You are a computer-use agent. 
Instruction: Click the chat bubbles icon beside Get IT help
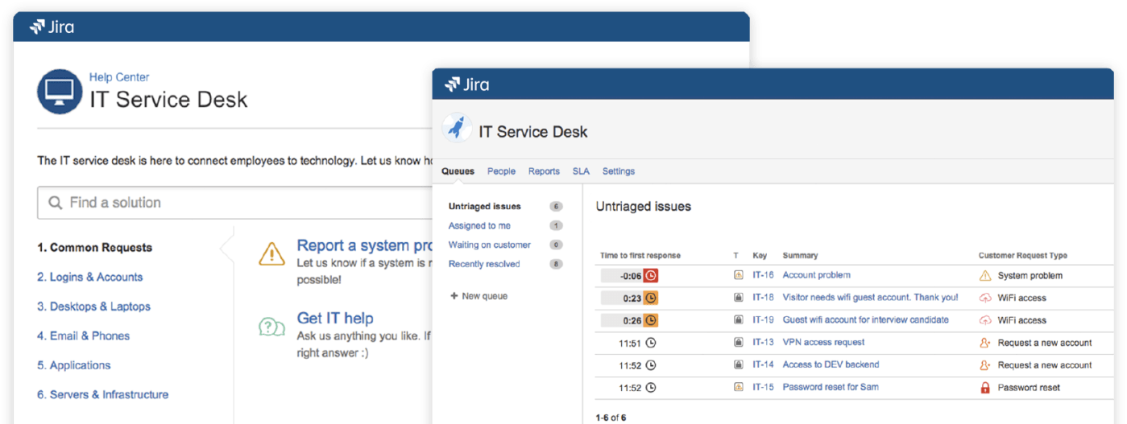click(x=271, y=327)
